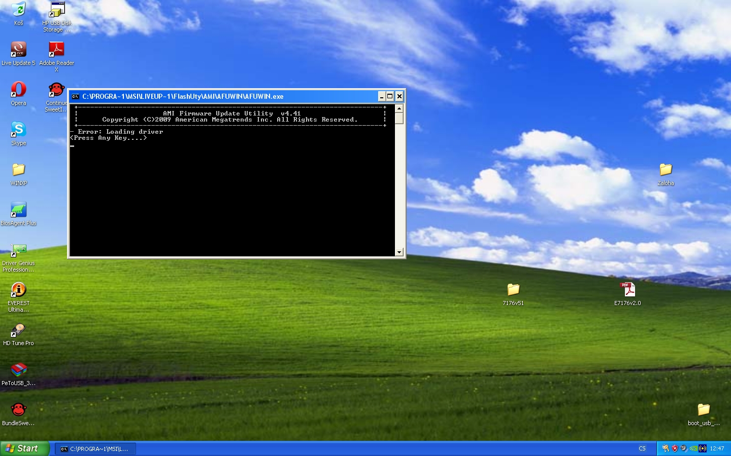Select the Continue SweetIM monkey icon
The image size is (731, 456).
tap(56, 97)
